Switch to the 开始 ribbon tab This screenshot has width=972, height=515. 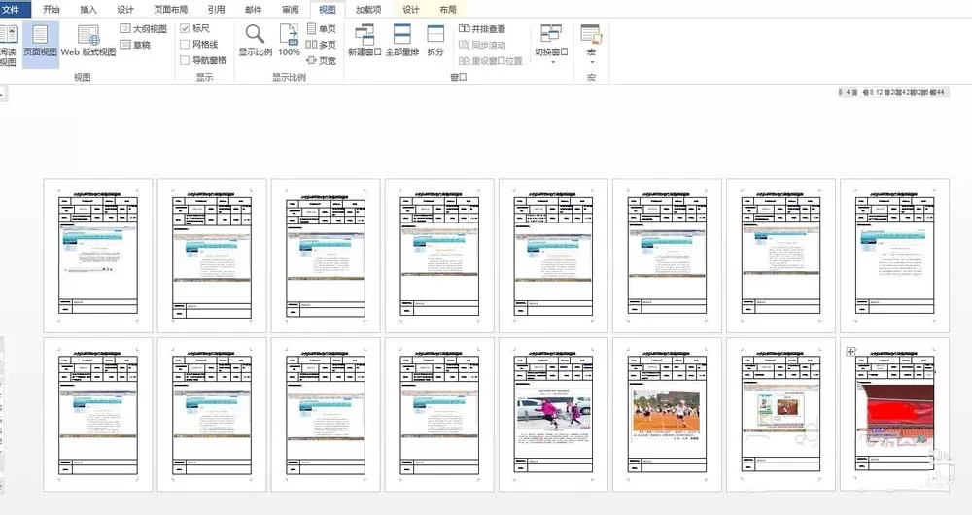pos(52,10)
